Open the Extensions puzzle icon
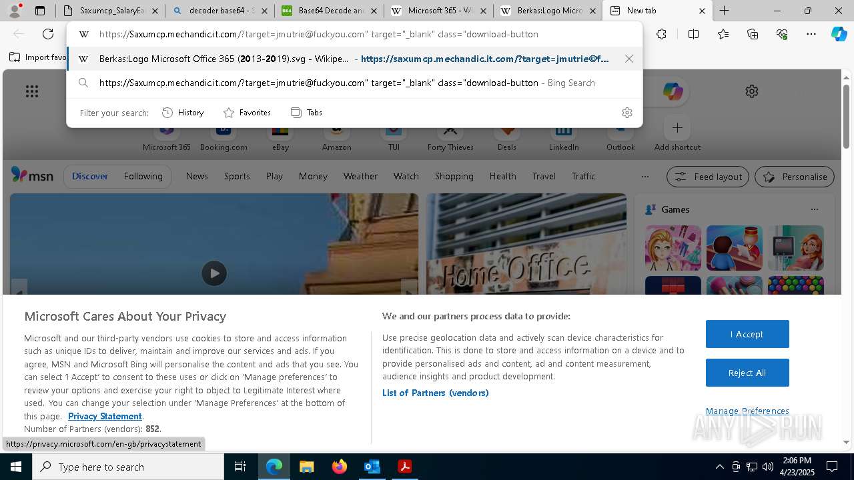854x480 pixels. coord(661,34)
